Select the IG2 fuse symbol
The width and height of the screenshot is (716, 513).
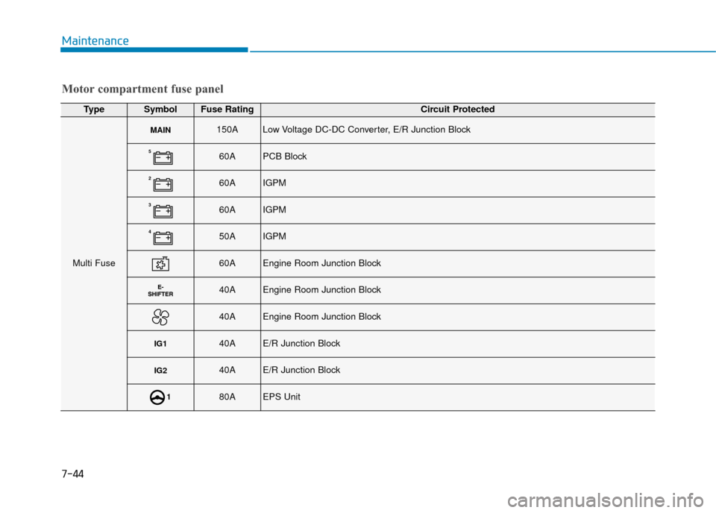tap(160, 371)
